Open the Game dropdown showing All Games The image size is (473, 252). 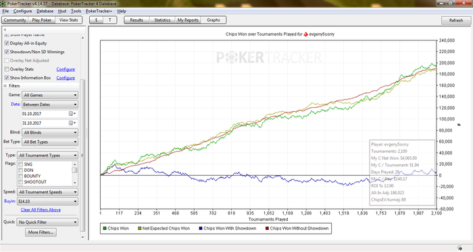point(50,95)
